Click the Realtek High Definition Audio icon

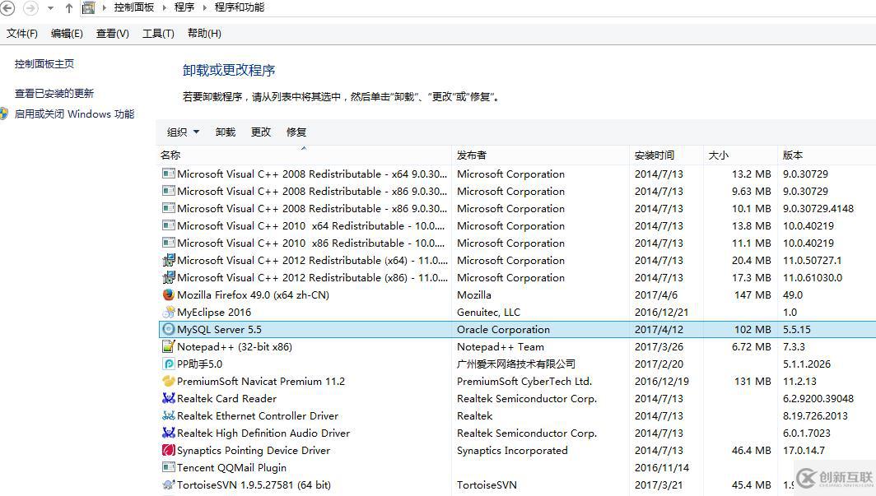tap(168, 433)
